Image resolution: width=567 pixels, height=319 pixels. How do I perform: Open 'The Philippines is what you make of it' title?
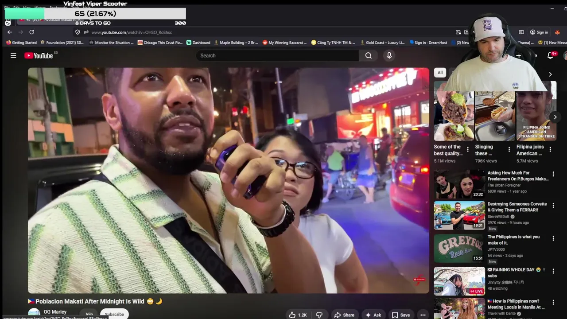tap(513, 240)
